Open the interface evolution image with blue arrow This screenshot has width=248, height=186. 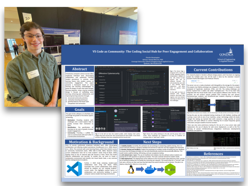[x=213, y=105]
